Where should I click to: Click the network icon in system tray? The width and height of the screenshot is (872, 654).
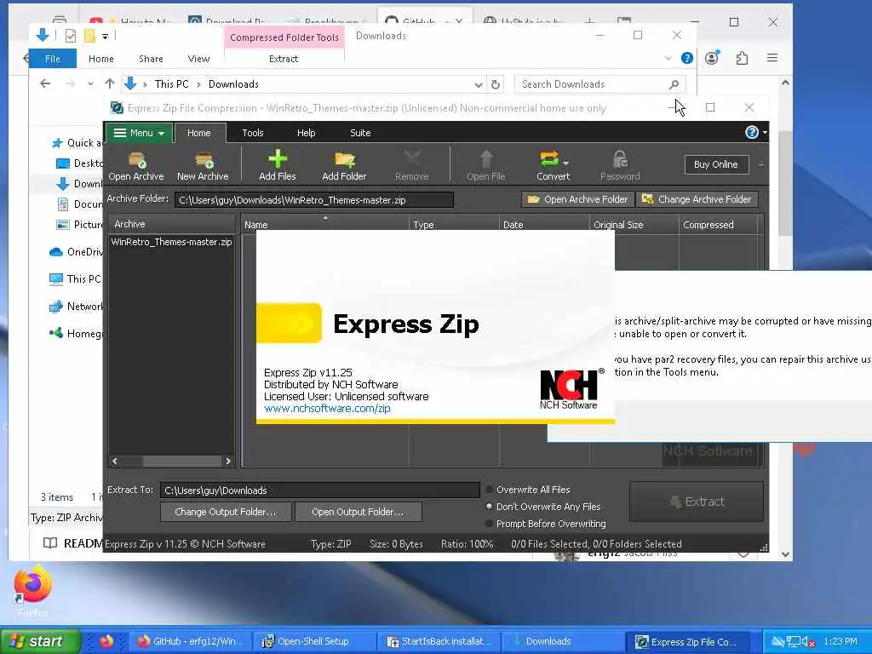click(x=793, y=642)
